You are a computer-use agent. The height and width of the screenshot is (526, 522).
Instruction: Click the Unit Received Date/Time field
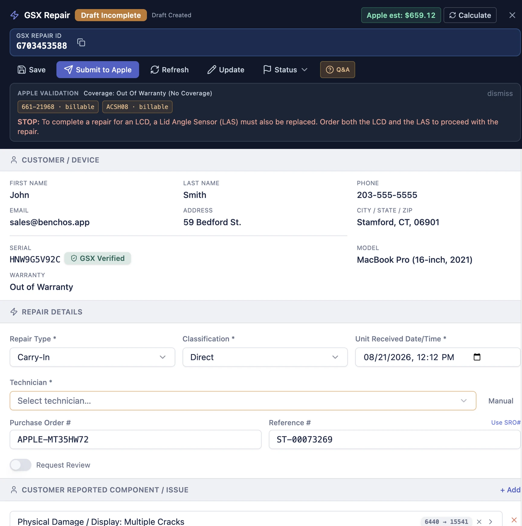[437, 357]
